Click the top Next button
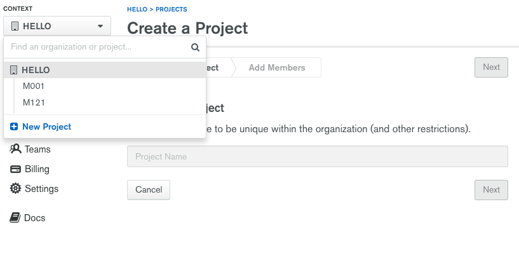Screen dimensions: 519x258 [x=491, y=67]
